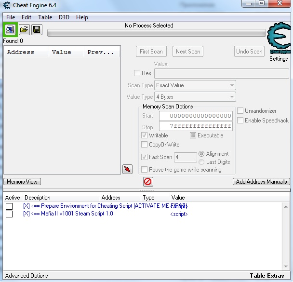The height and width of the screenshot is (282, 293).
Task: Click the Value input field
Action: [222, 73]
